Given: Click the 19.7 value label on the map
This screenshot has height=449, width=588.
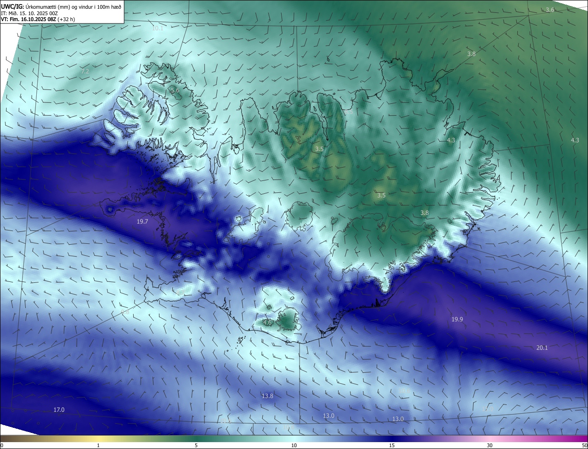Looking at the screenshot, I should 142,222.
